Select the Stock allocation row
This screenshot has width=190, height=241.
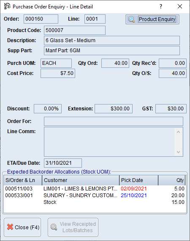[95, 202]
